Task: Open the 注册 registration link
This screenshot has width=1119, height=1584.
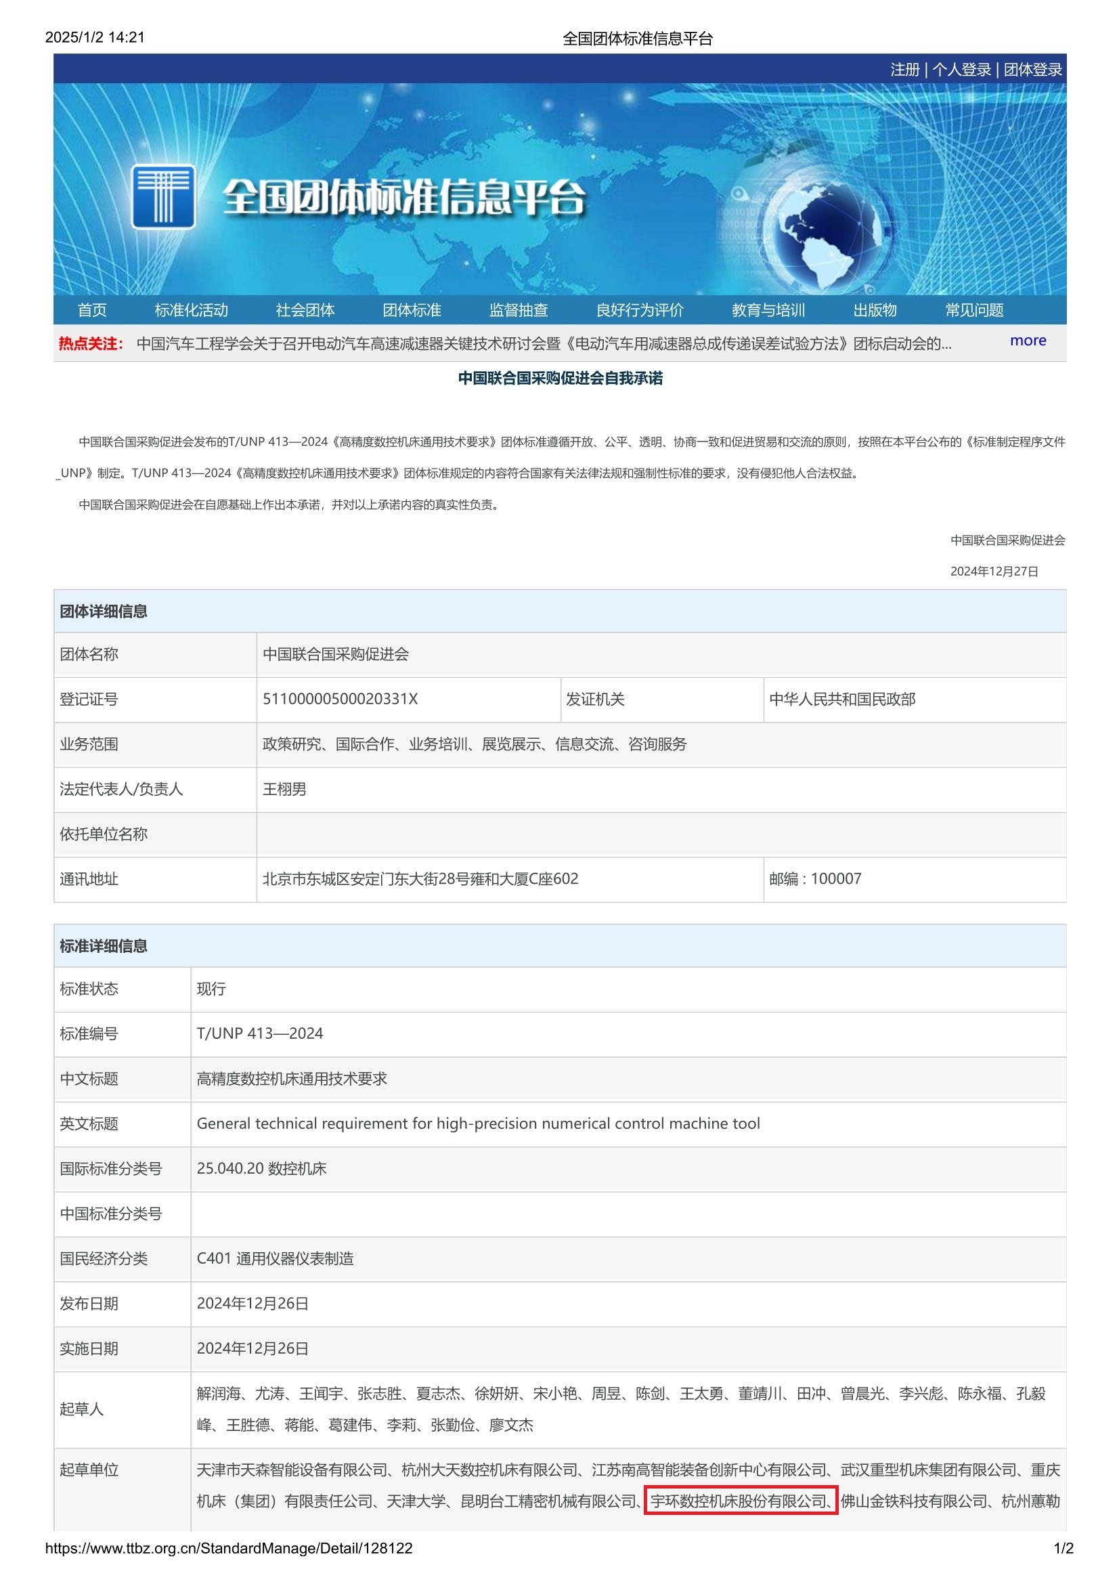Action: point(904,70)
